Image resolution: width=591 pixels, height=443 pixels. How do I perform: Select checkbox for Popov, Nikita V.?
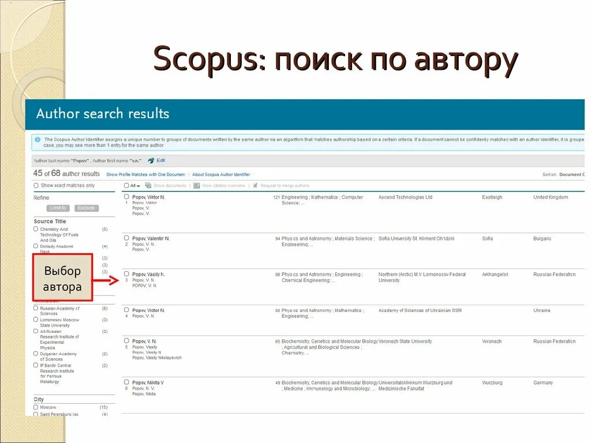coord(126,382)
